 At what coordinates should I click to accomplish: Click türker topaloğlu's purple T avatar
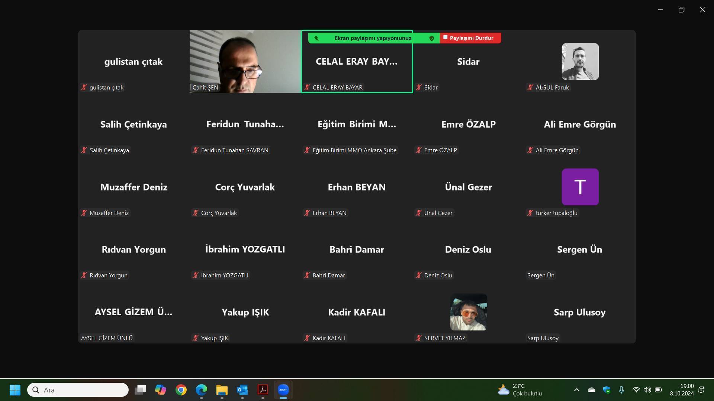tap(580, 187)
